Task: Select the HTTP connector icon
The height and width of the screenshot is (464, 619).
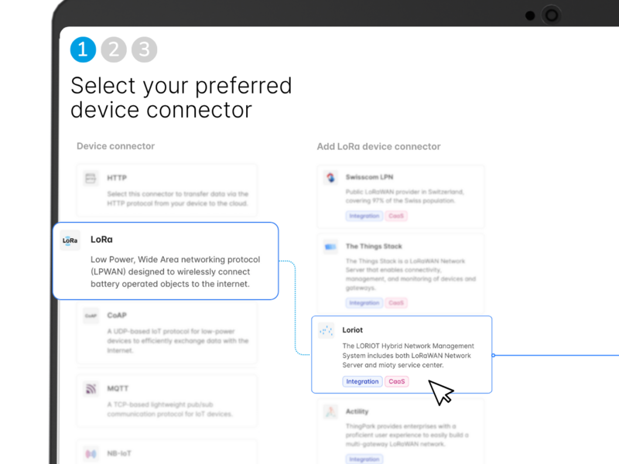Action: (x=91, y=179)
